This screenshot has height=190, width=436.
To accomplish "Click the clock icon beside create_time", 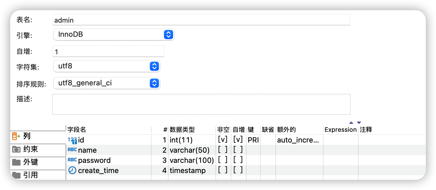I will pos(72,170).
